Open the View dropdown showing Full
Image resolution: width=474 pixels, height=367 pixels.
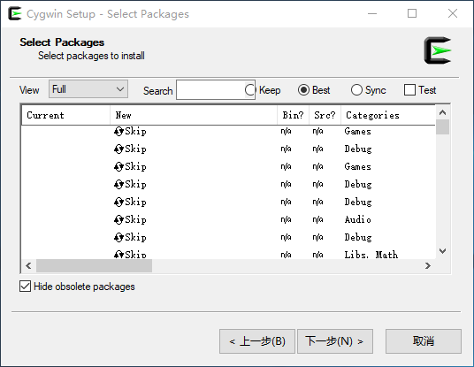(x=88, y=89)
